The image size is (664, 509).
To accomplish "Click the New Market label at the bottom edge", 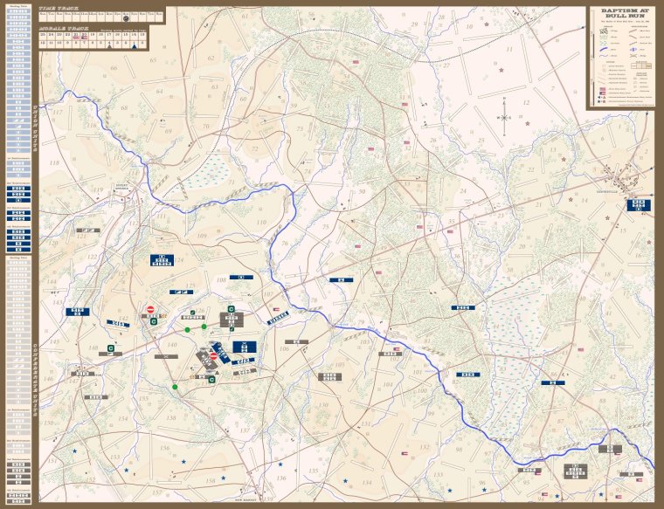I will [246, 499].
